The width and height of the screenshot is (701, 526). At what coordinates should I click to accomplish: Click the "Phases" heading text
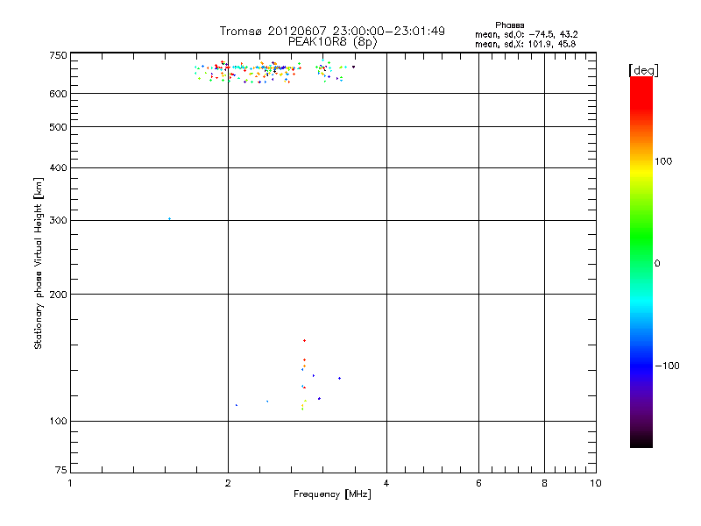(x=510, y=25)
